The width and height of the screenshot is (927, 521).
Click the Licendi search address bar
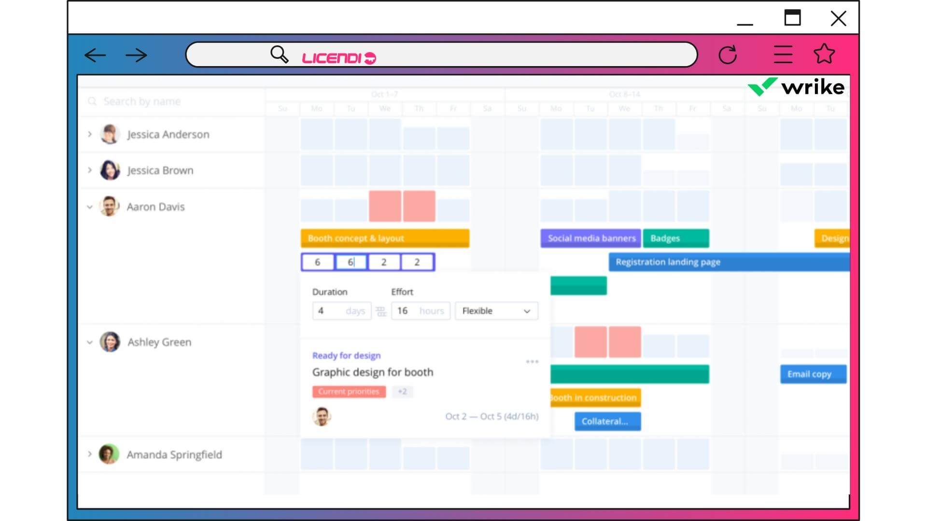pos(442,55)
